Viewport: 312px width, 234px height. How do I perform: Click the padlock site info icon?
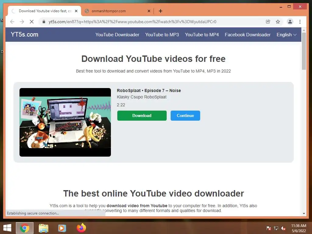click(44, 22)
